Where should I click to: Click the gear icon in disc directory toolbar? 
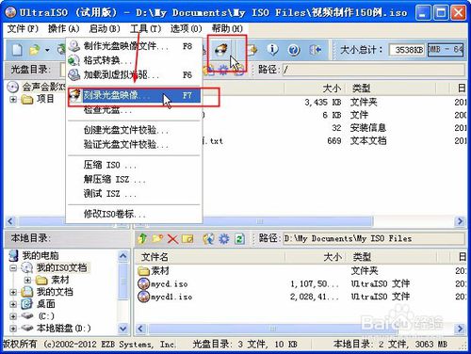223,70
